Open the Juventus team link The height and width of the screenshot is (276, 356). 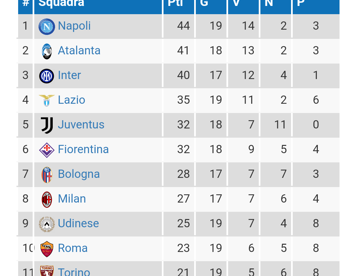click(x=81, y=125)
